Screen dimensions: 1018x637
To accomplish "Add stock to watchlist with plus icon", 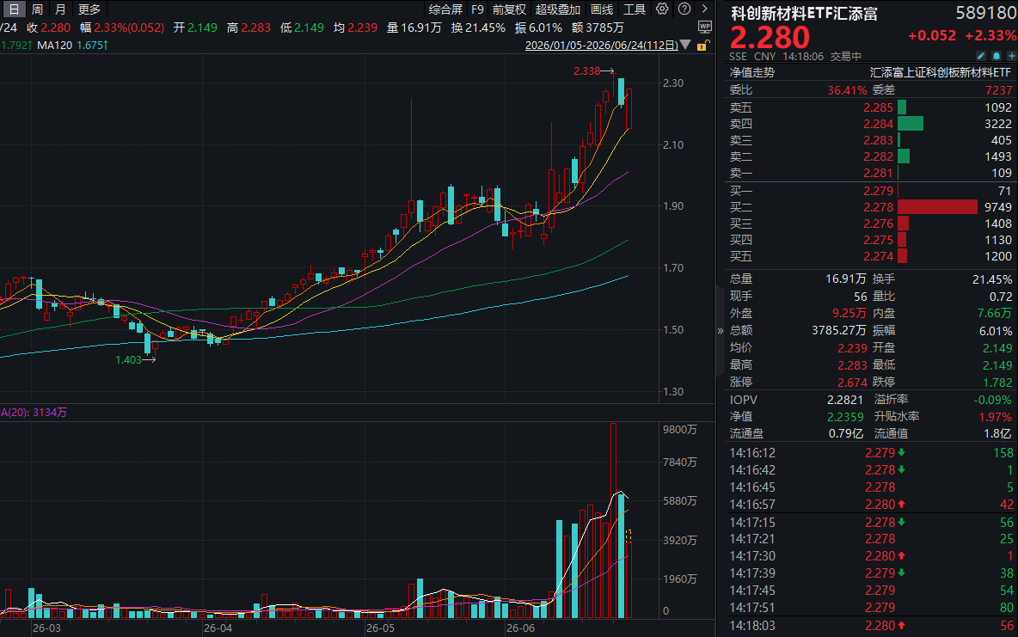I will click(1011, 57).
